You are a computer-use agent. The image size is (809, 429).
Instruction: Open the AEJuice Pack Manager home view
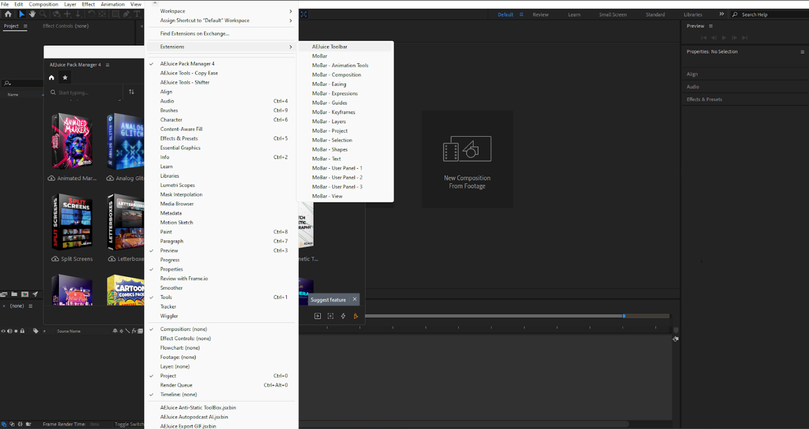pos(51,78)
